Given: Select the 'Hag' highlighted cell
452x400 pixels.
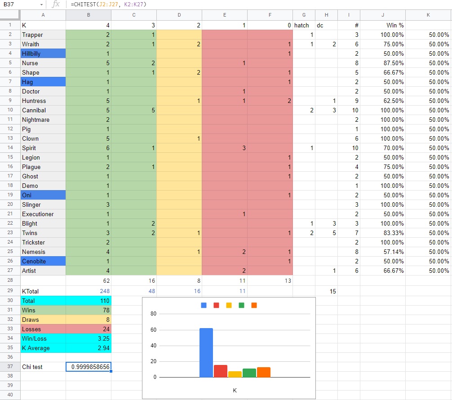Looking at the screenshot, I should click(43, 82).
